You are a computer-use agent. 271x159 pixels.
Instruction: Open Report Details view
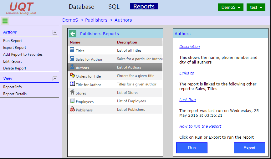pyautogui.click(x=15, y=94)
